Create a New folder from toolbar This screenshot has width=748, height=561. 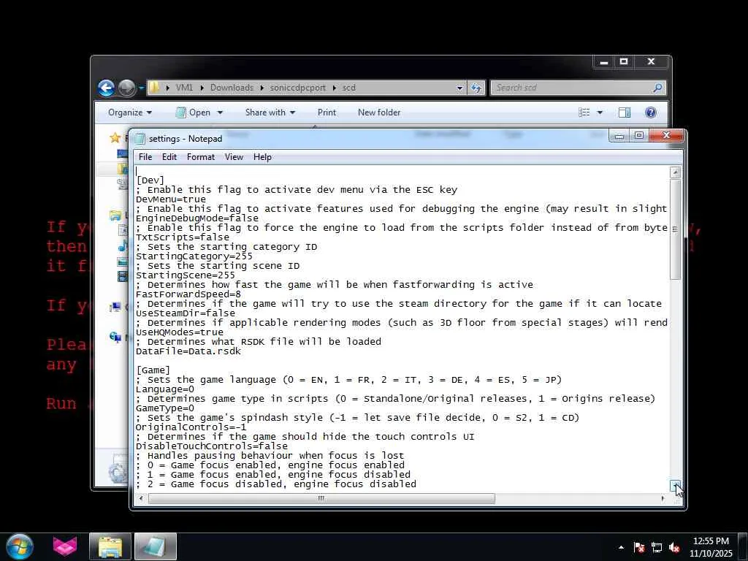coord(379,112)
